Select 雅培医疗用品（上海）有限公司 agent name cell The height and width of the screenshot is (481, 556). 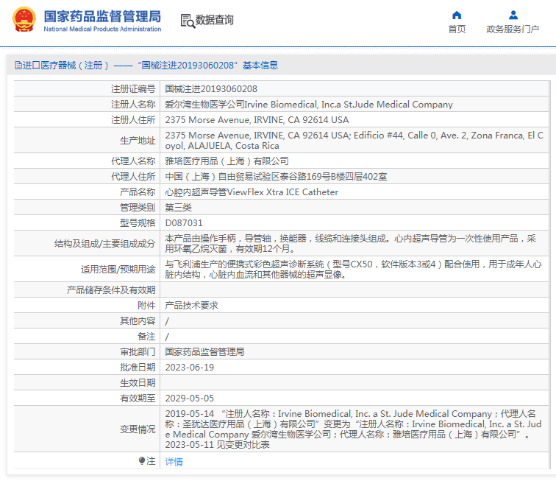point(354,161)
